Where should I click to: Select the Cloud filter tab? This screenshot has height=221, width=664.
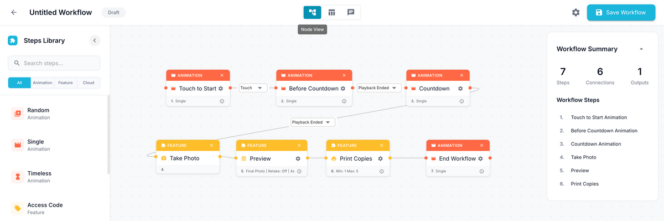89,83
